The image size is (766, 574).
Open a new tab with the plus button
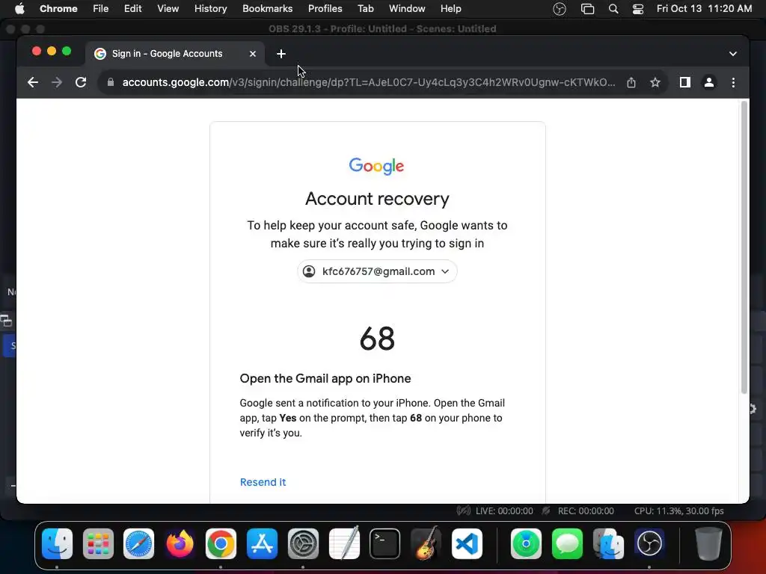281,54
